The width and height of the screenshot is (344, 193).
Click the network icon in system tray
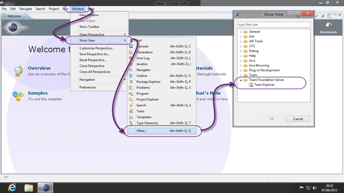308,188
